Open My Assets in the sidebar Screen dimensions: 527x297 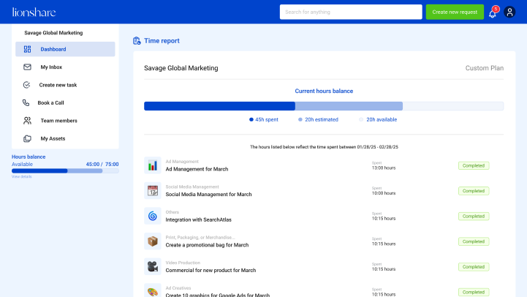point(53,138)
